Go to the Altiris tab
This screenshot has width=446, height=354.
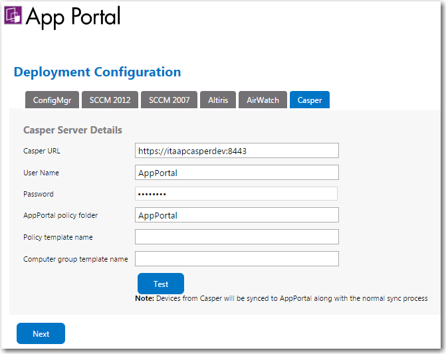[218, 100]
